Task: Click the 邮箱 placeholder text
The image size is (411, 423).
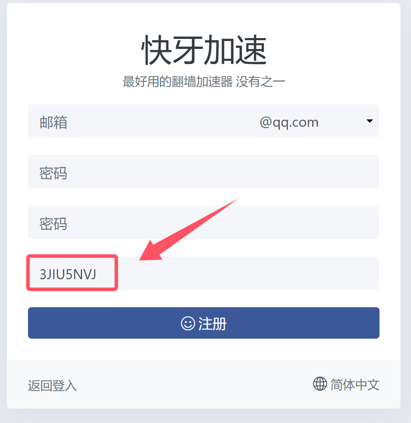Action: coord(53,122)
